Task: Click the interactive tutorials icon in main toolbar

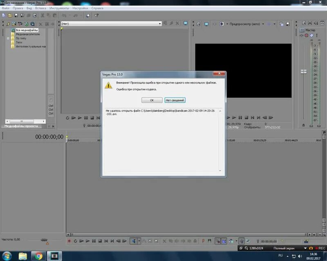Action: (88, 15)
